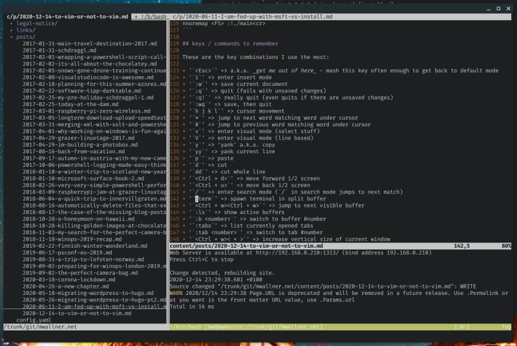The width and height of the screenshot is (517, 346).
Task: Click the 'yank current line' line
Action: [x=229, y=151]
